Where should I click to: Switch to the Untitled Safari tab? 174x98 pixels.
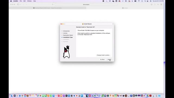point(125,8)
